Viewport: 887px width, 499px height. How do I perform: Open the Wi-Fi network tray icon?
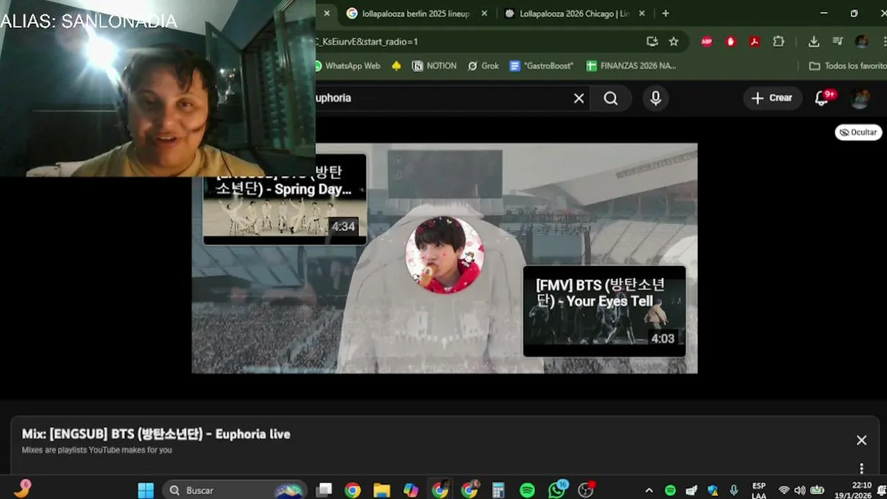(784, 490)
